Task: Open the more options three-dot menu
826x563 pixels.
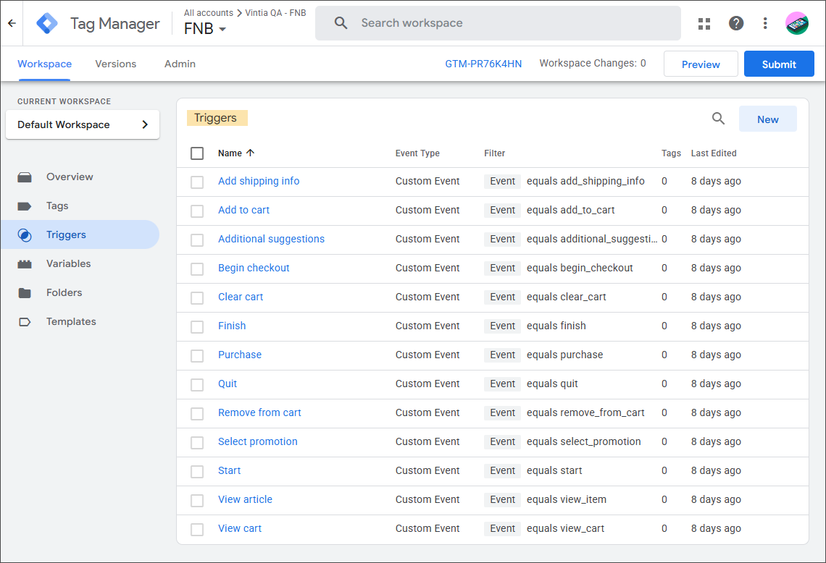Action: 765,23
